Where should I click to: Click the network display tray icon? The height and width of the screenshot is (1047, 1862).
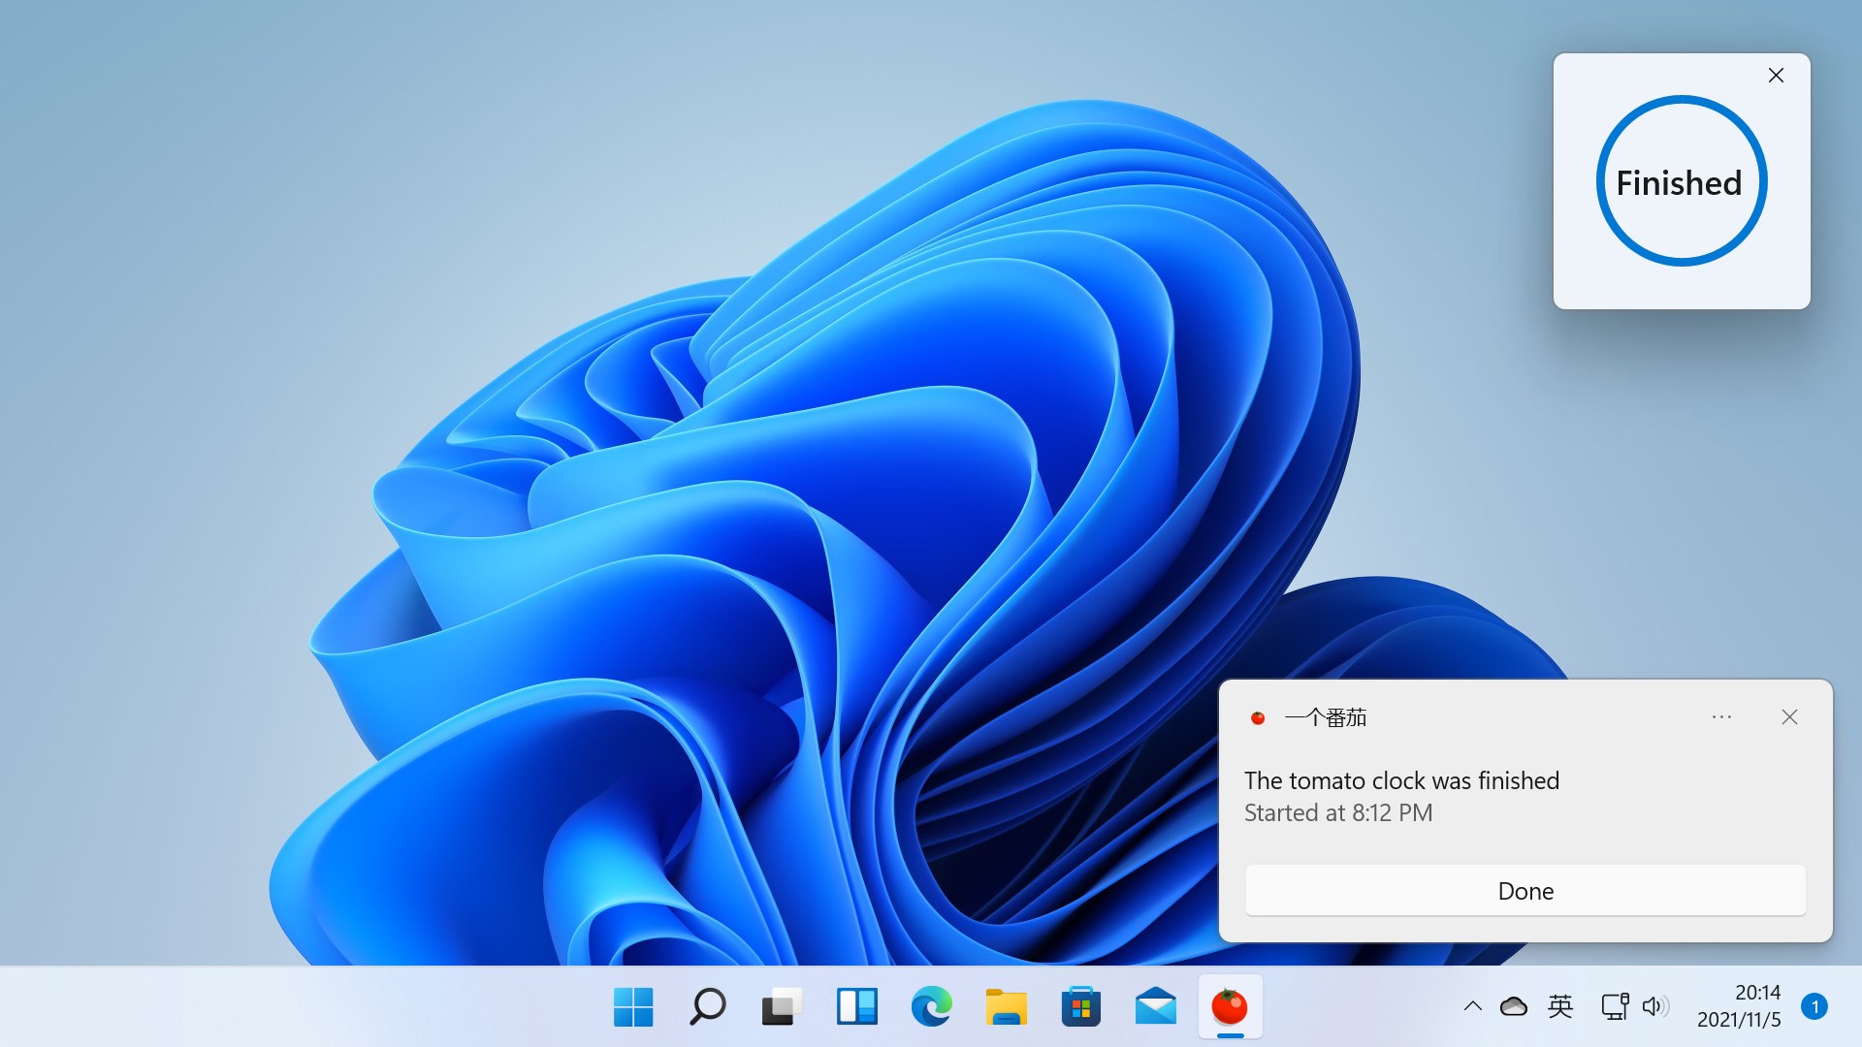[x=1615, y=1007]
